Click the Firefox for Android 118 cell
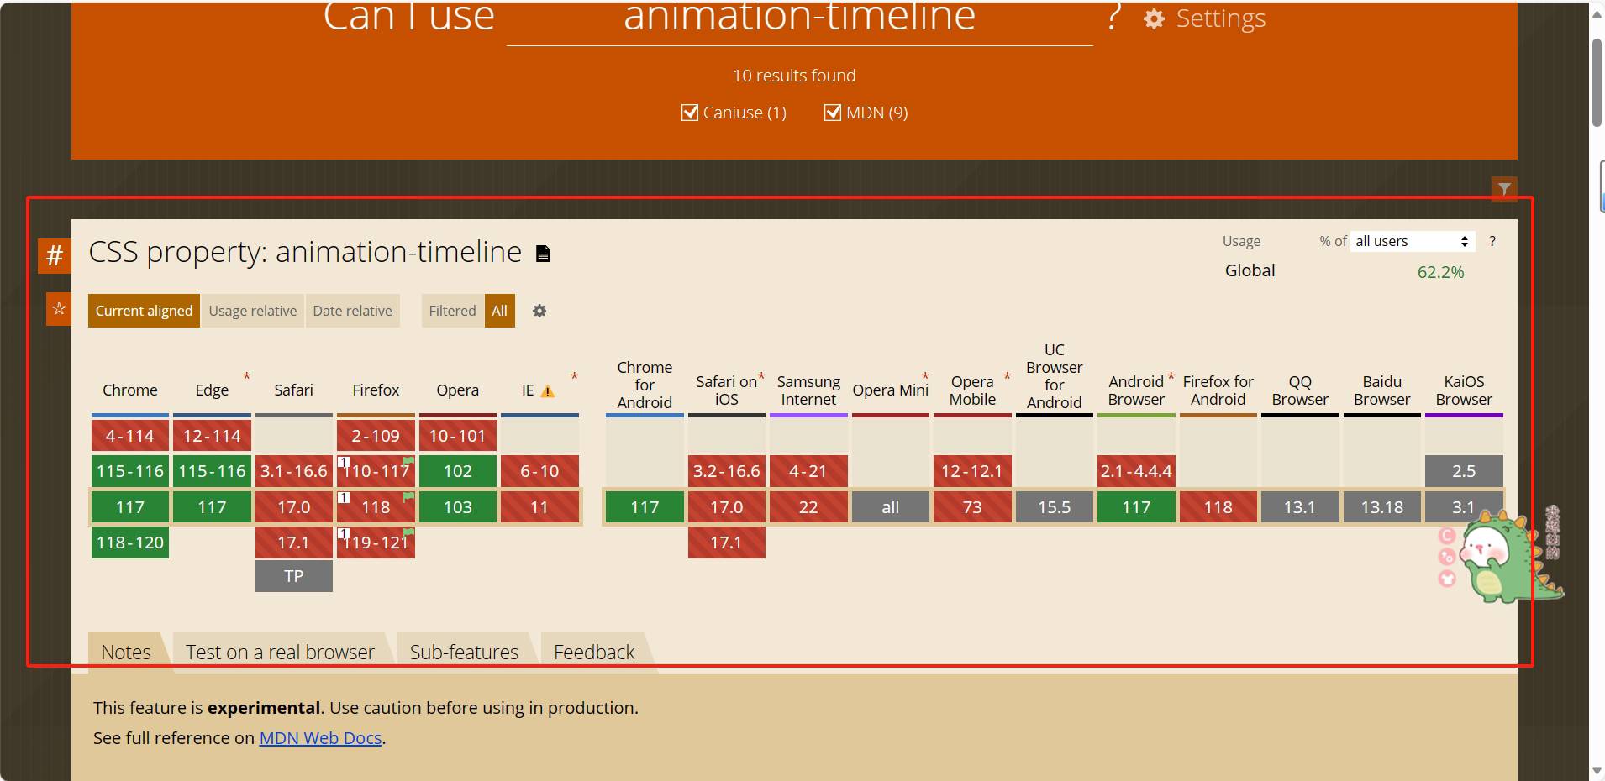Image resolution: width=1605 pixels, height=781 pixels. (x=1218, y=507)
